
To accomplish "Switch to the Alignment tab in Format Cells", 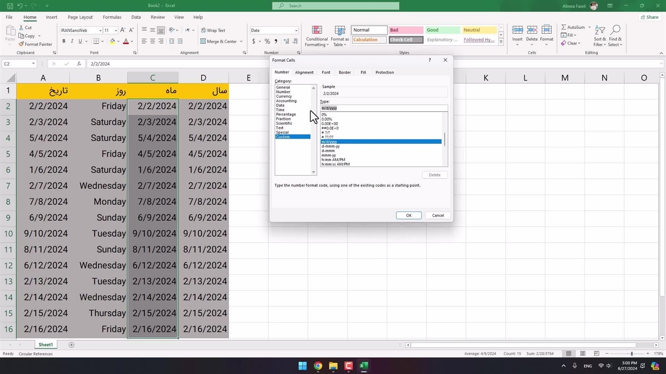I will [x=304, y=72].
